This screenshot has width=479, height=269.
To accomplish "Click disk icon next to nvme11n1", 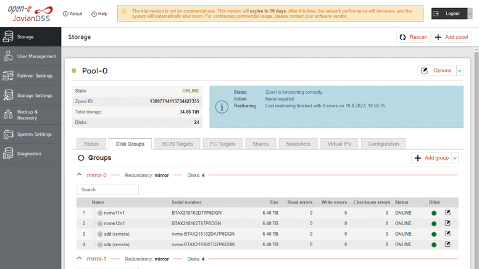I will pos(100,213).
